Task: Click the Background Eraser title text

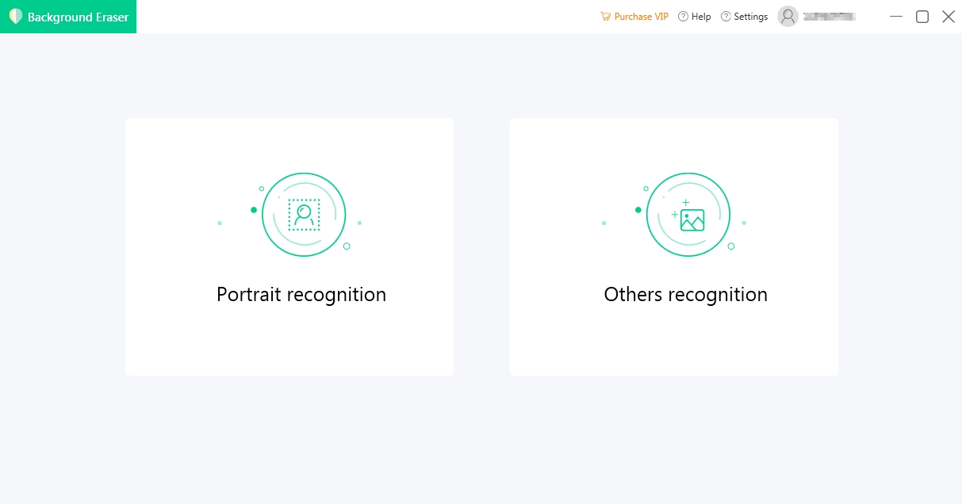Action: click(78, 17)
